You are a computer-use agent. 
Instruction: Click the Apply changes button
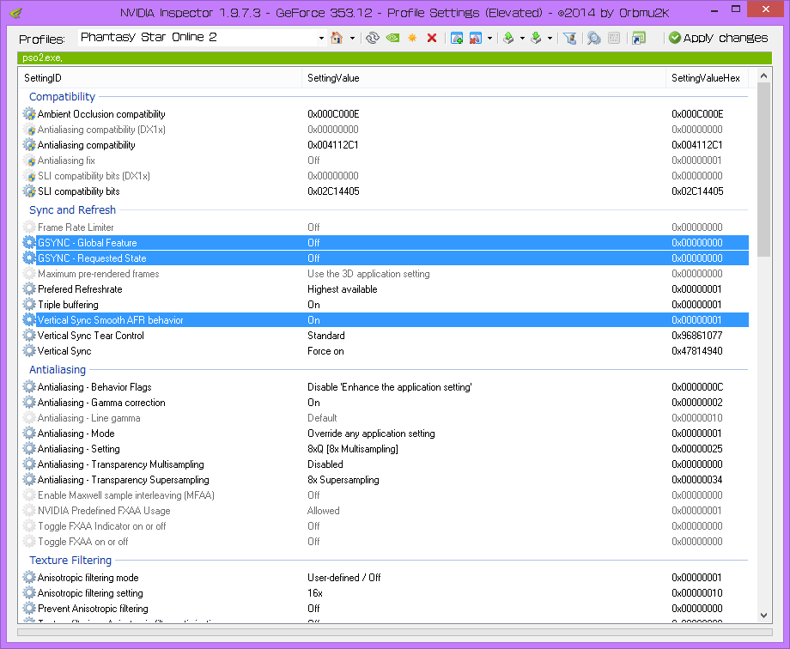tap(719, 38)
